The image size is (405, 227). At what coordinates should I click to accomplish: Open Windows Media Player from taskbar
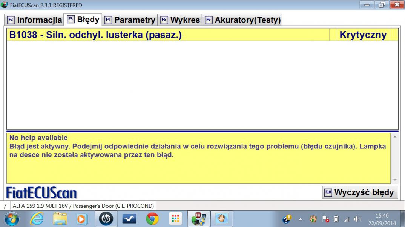81,219
